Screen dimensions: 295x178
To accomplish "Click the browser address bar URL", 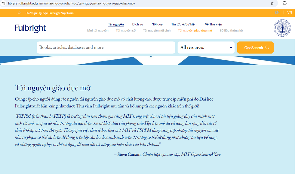I will pos(72,3).
